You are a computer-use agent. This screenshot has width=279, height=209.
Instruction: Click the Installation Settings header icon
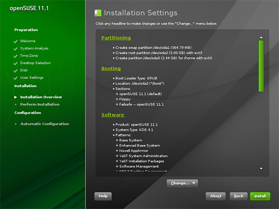(98, 13)
